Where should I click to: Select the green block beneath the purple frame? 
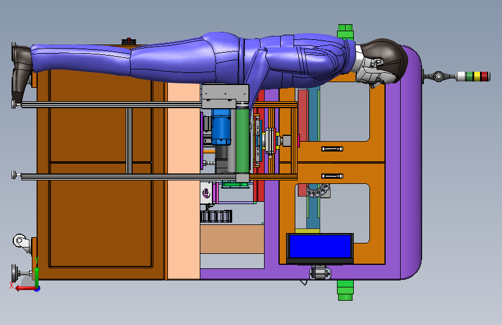pos(346,290)
